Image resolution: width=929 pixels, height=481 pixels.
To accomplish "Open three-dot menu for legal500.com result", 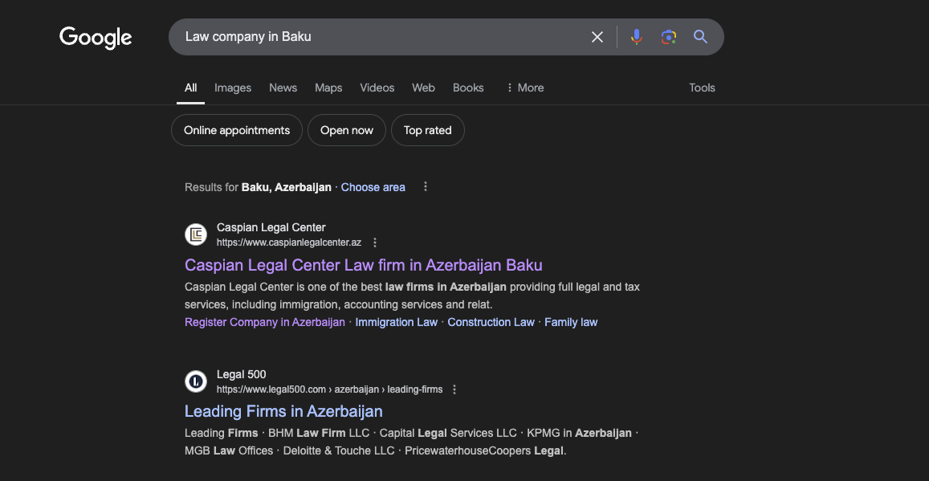I will pyautogui.click(x=454, y=389).
